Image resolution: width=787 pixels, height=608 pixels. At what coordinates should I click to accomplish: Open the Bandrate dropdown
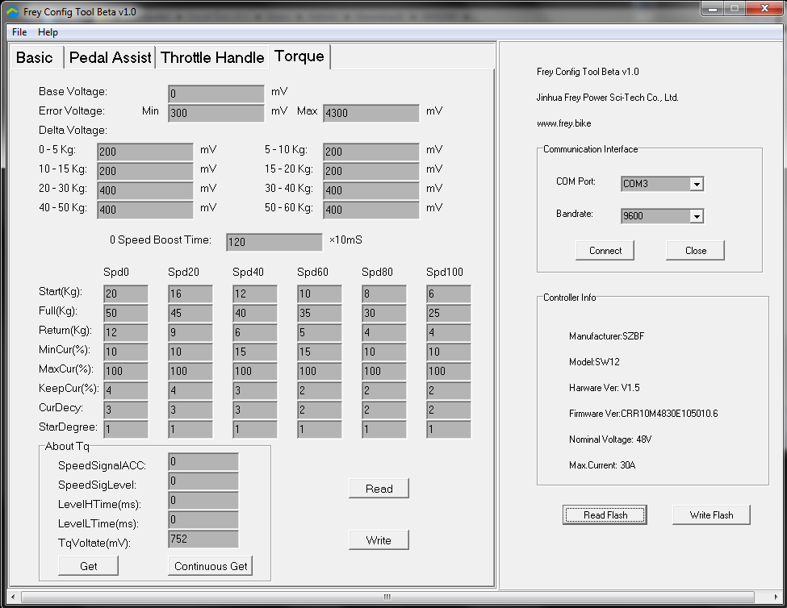(697, 215)
